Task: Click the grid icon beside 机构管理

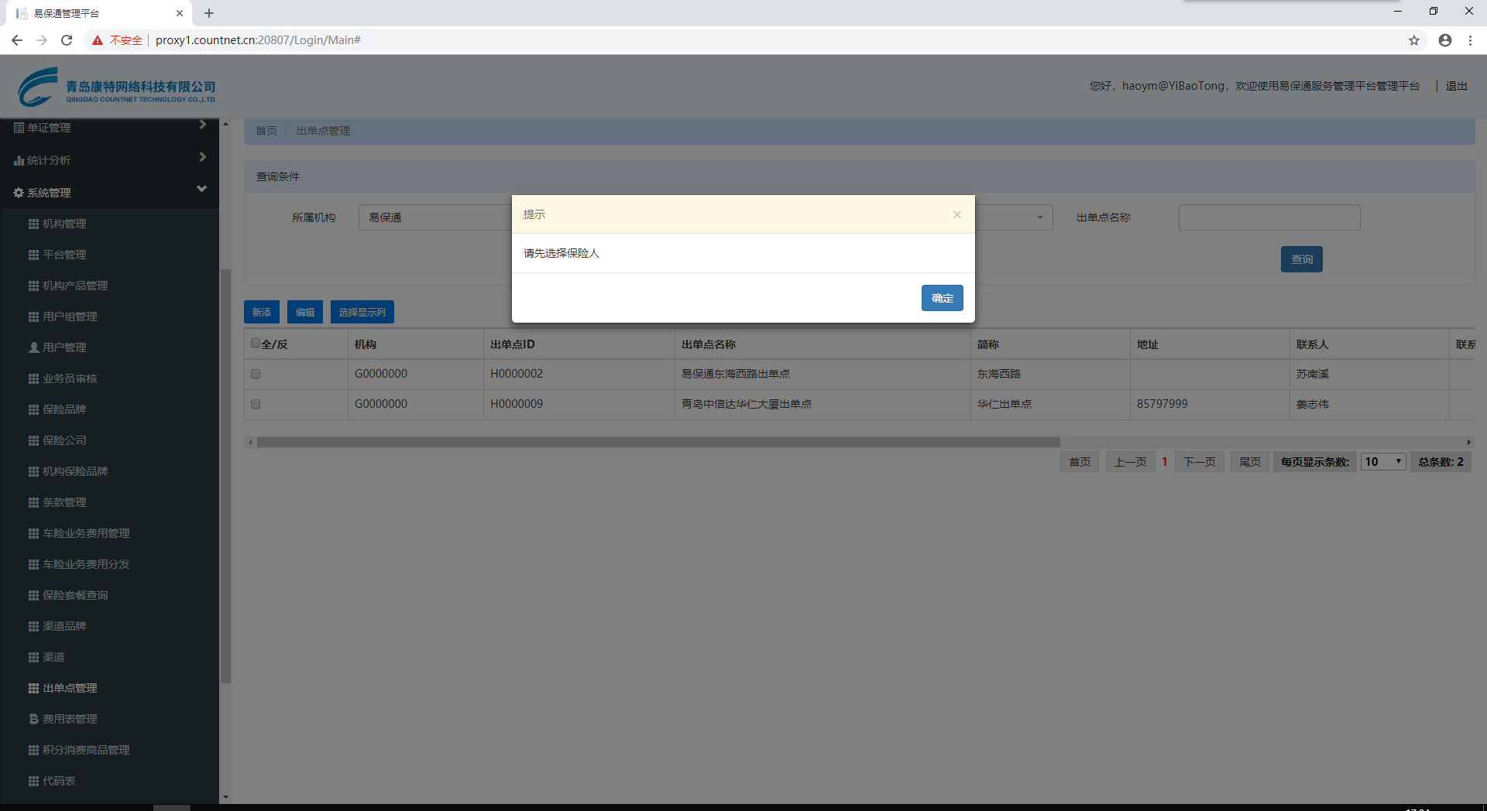Action: 33,224
